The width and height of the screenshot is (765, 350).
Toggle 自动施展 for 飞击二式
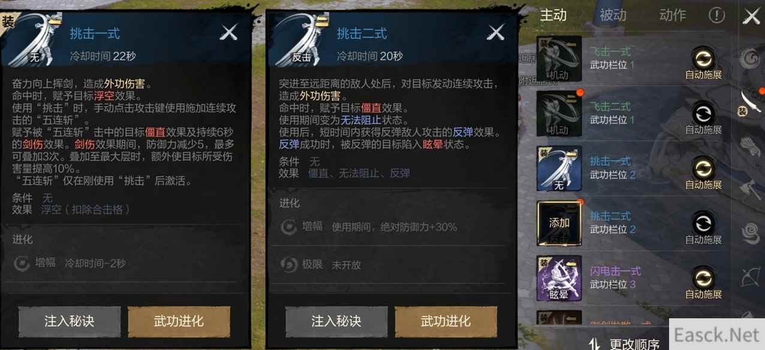point(703,118)
